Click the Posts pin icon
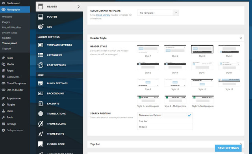The width and height of the screenshot is (252, 154). (4, 58)
